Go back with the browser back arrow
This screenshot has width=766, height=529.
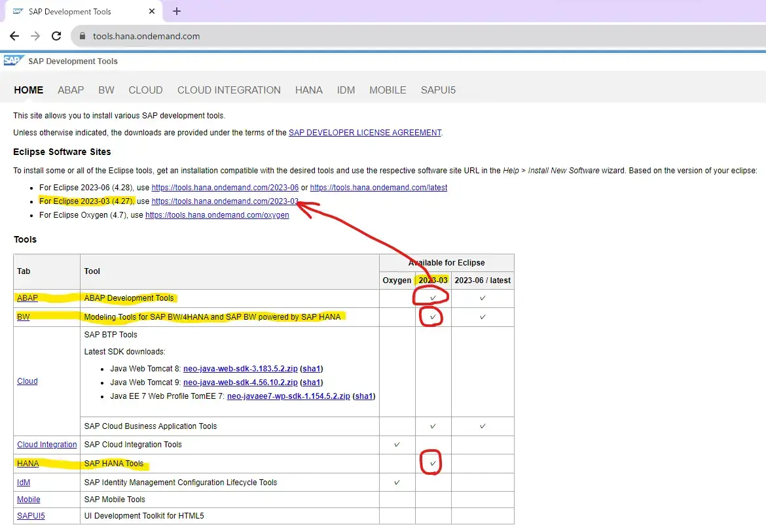(14, 36)
